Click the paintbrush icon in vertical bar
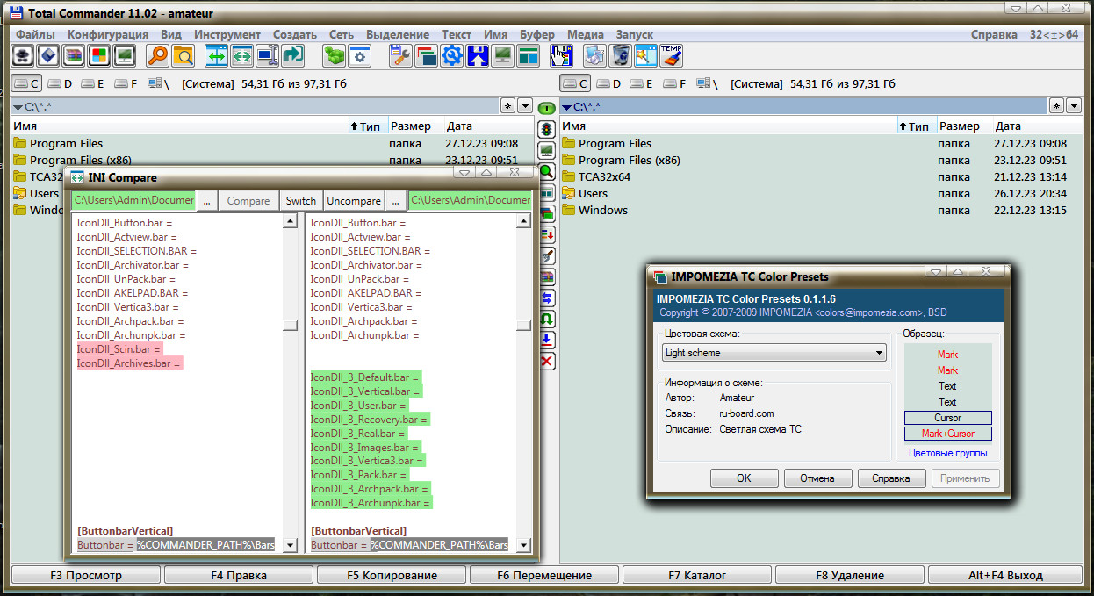The width and height of the screenshot is (1094, 596). (546, 255)
